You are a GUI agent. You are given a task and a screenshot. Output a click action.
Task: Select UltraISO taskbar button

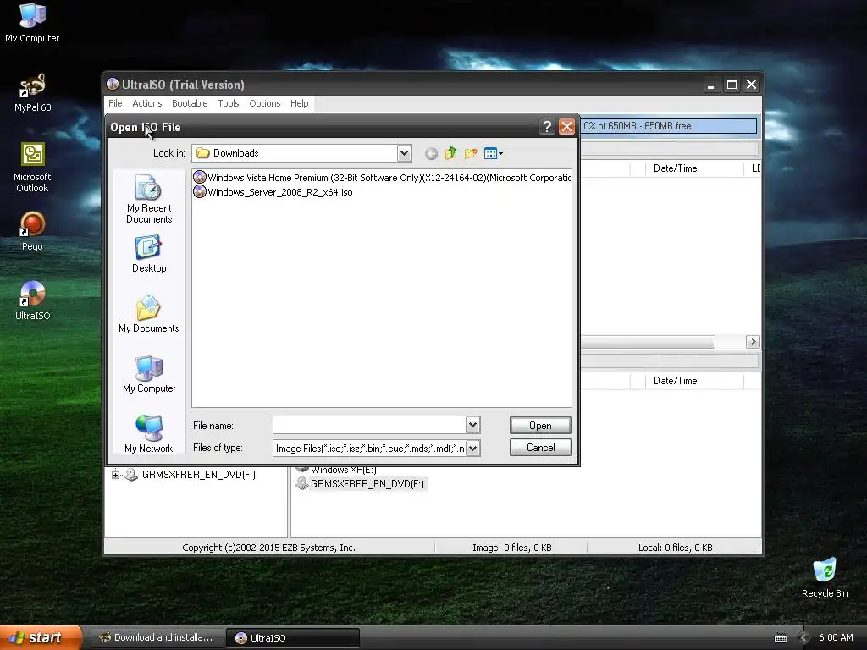point(292,638)
